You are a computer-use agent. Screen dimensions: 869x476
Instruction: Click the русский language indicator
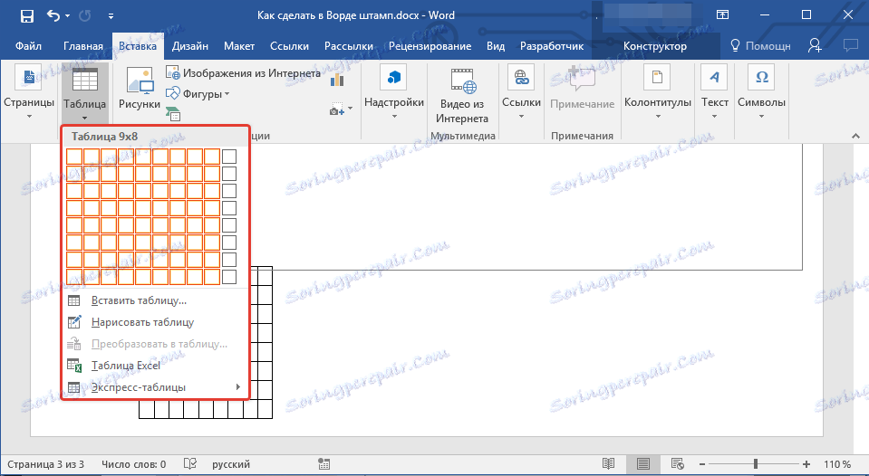point(231,464)
